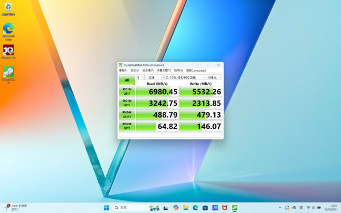This screenshot has height=213, width=341.
Task: Open the Profile (P) menu
Action: 148,70
